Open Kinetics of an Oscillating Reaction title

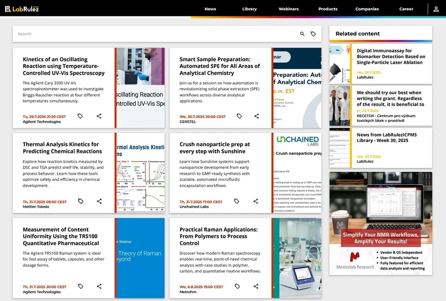(64, 66)
